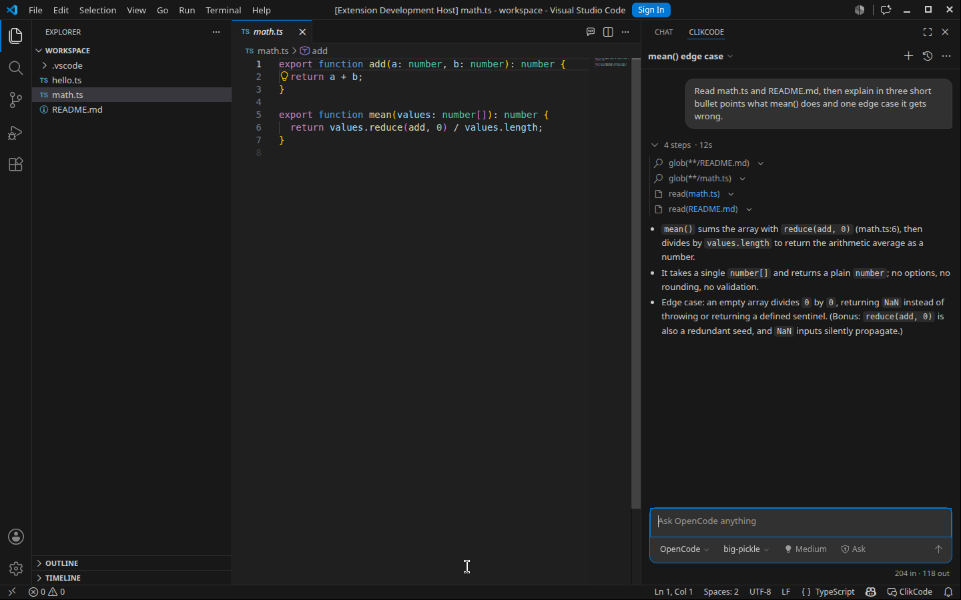The image size is (961, 600).
Task: Open the Search view in activity bar
Action: [15, 68]
